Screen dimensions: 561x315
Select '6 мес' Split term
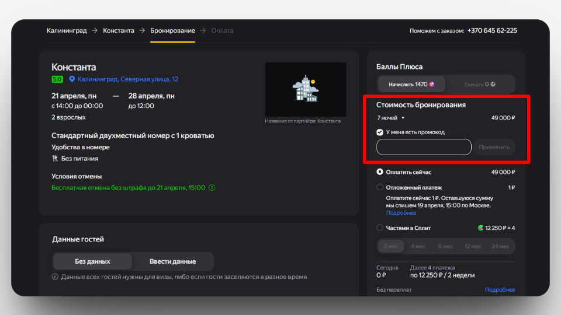(445, 246)
